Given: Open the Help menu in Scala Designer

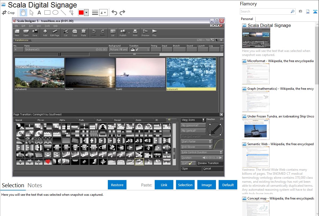Looking at the screenshot, I should [56, 26].
